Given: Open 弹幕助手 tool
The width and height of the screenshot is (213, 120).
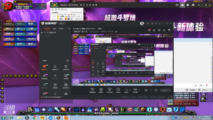Looking at the screenshot, I should 44,67.
